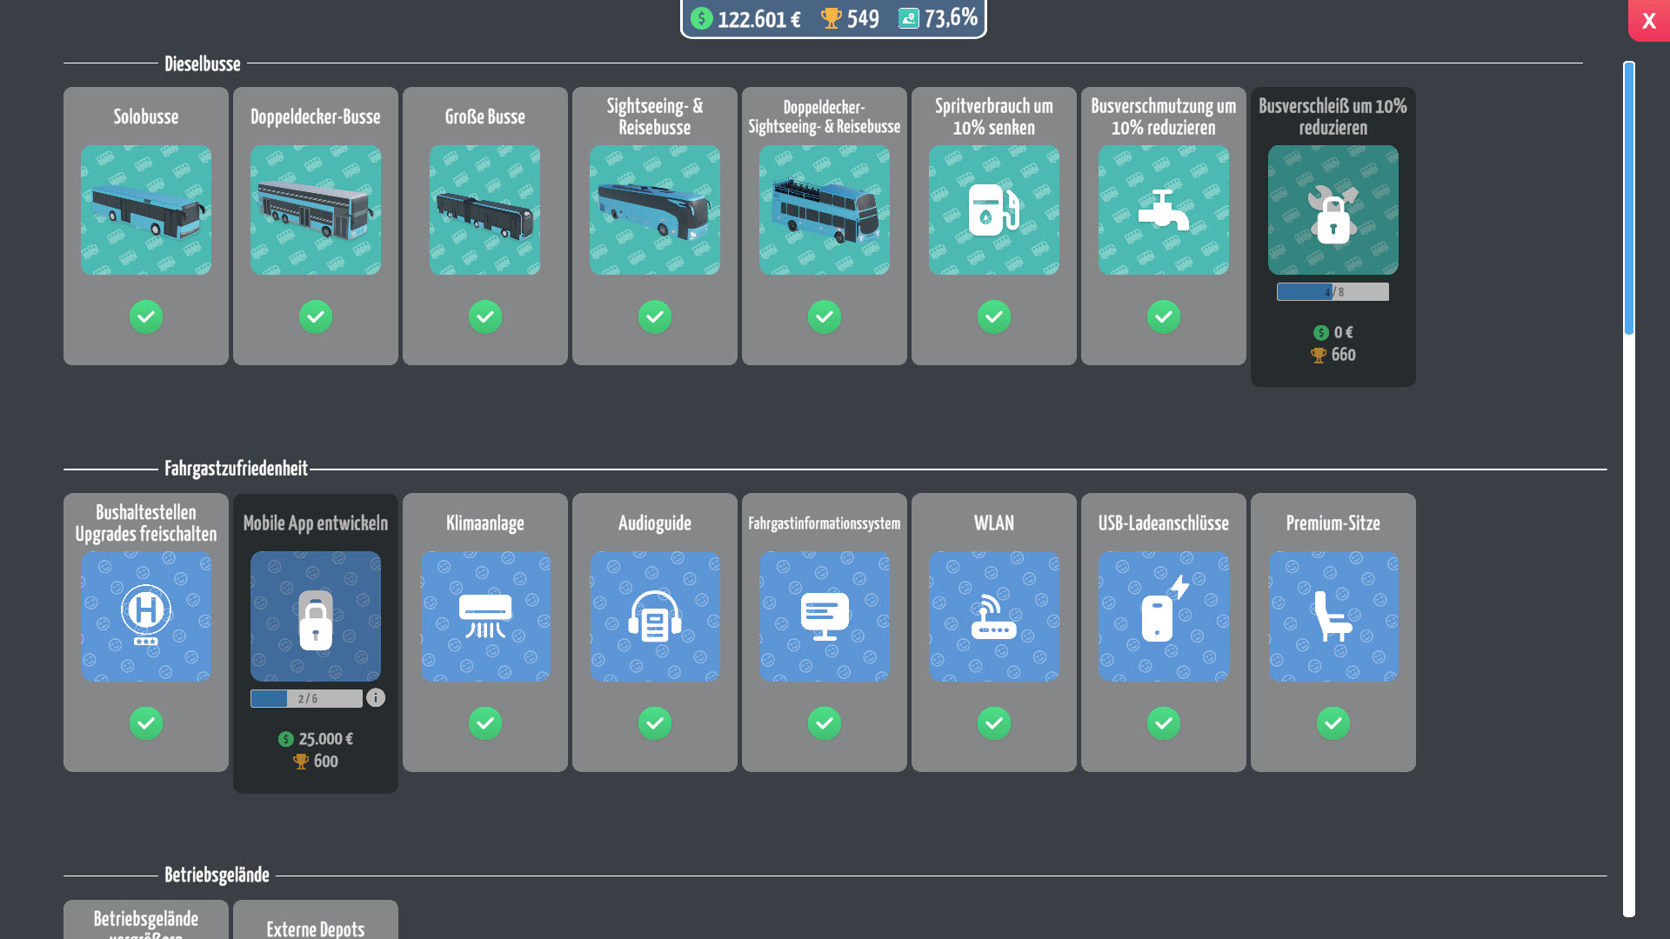This screenshot has height=939, width=1670.
Task: Click the Solobusse bus icon
Action: pos(146,210)
